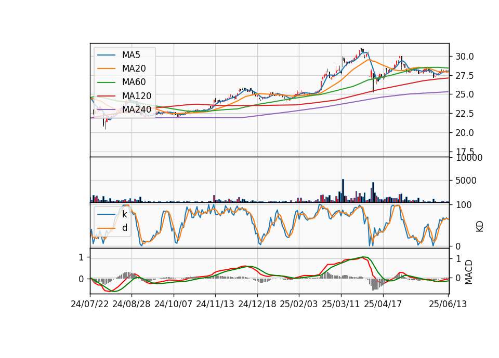Screen dimensions: 499x358
Task: Click the 20.0 price axis tick label
Action: tap(464, 133)
